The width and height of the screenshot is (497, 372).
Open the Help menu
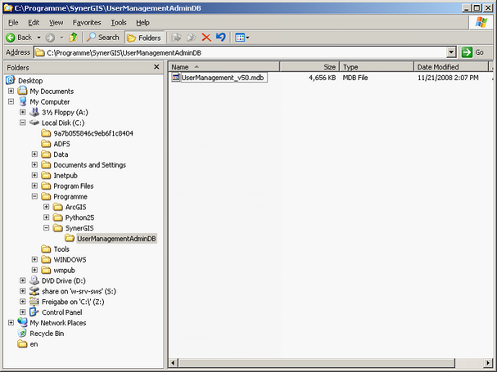coord(142,23)
